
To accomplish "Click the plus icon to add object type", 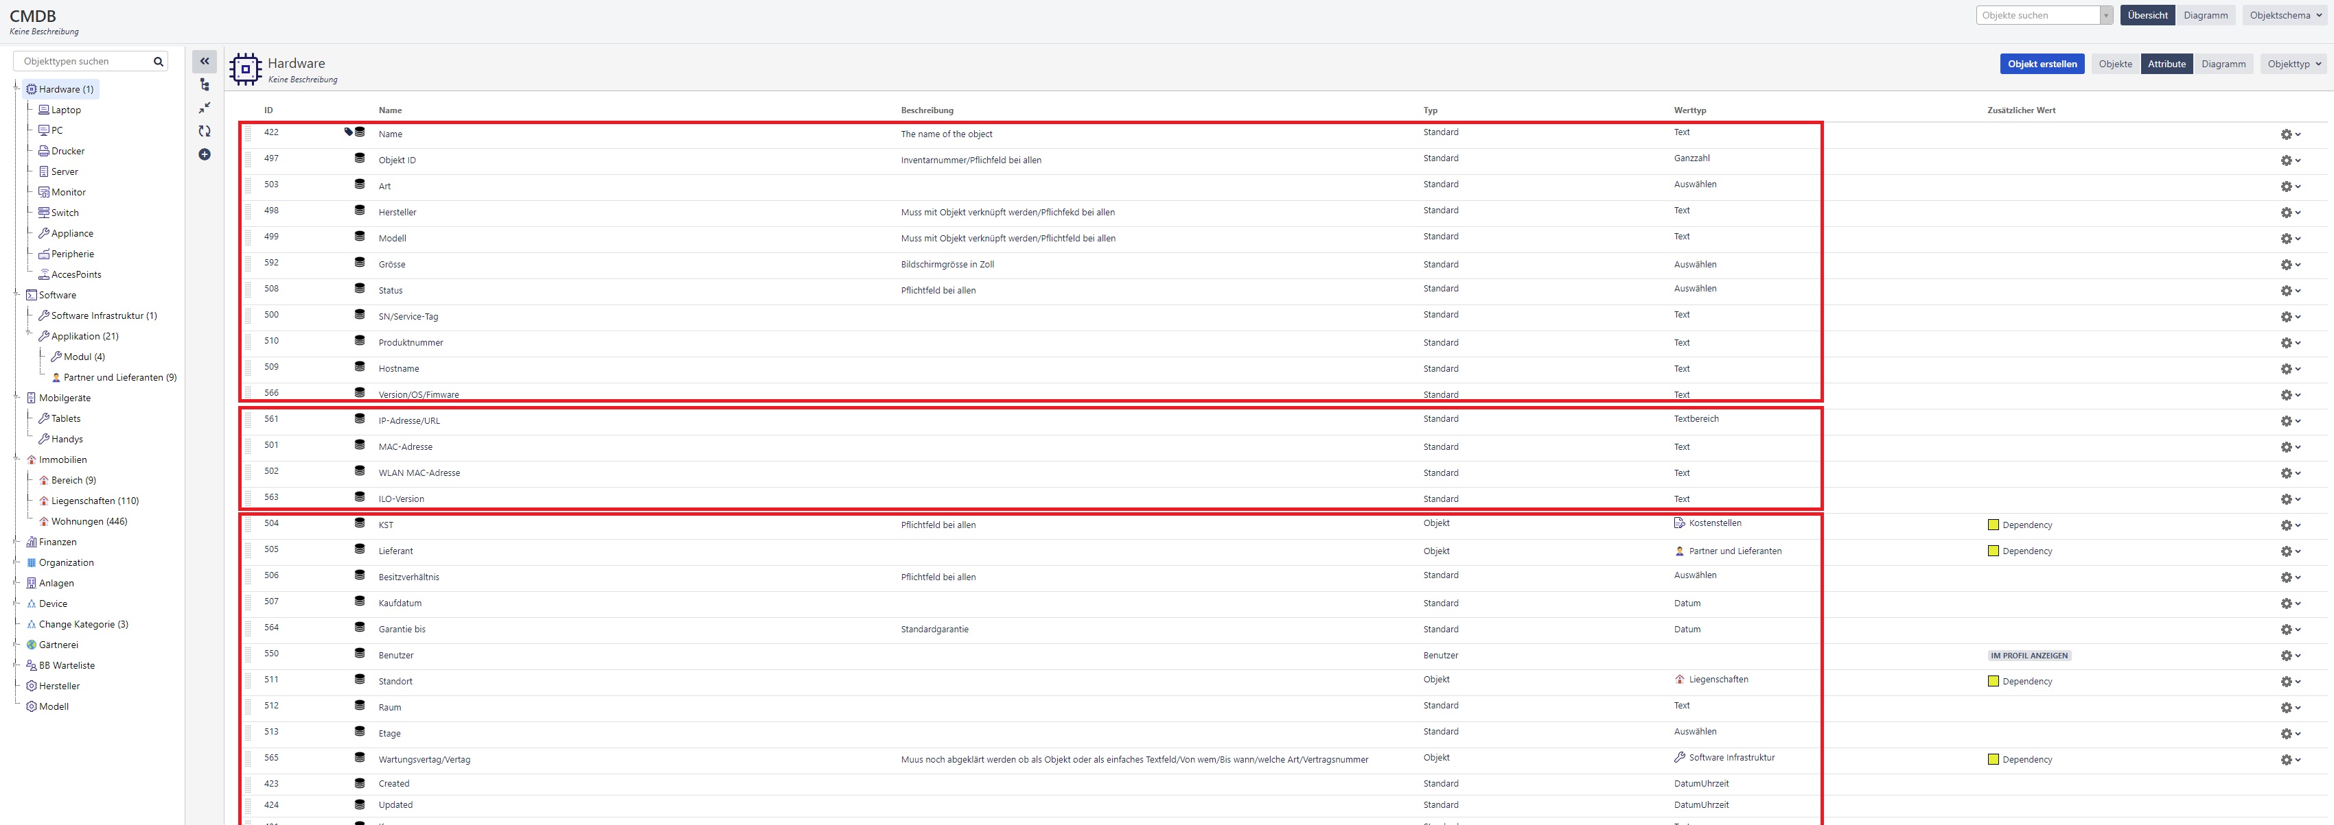I will point(205,155).
